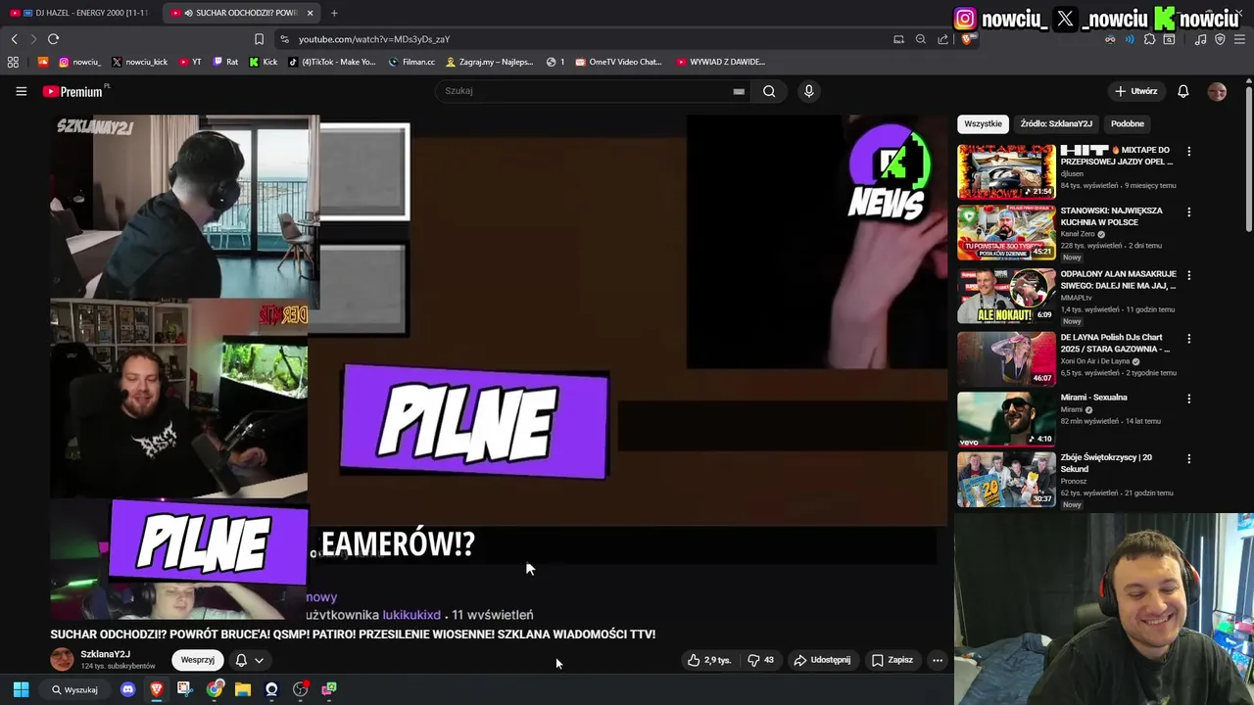Screen dimensions: 1254x705
Task: Open browser extensions puzzle icon
Action: 1149,39
